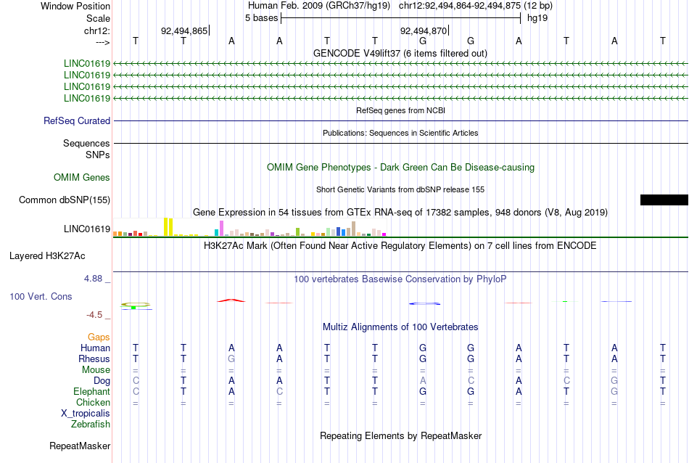Open the RefSeq genes from NCBI title
The image size is (689, 463).
tap(400, 111)
